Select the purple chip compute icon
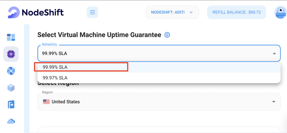The image size is (287, 133). pos(11,54)
